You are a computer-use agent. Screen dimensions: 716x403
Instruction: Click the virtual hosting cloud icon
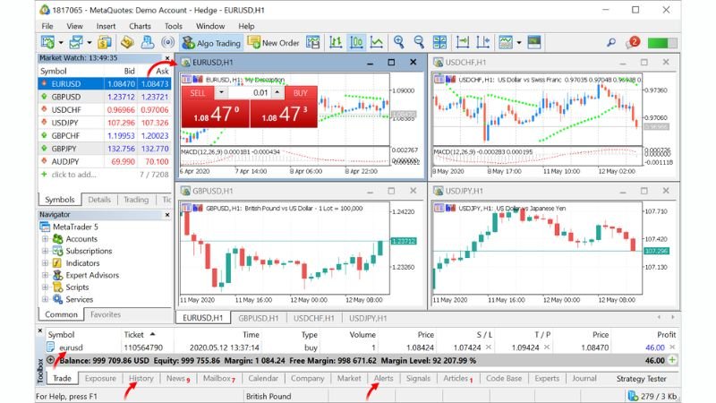pyautogui.click(x=148, y=42)
